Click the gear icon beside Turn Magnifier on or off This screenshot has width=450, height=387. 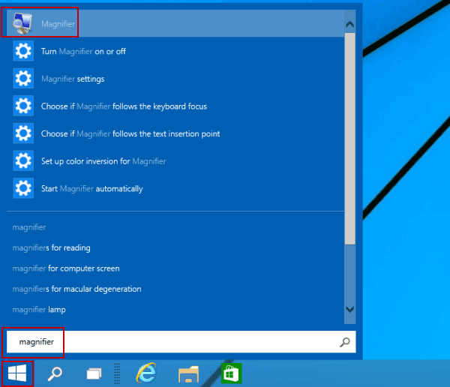(x=23, y=51)
